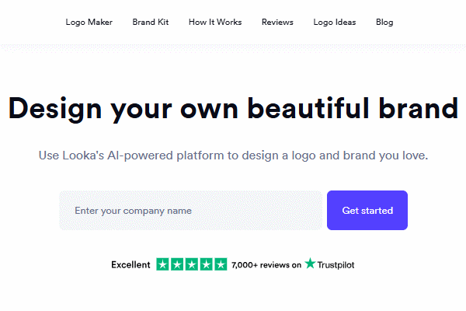Image resolution: width=466 pixels, height=311 pixels.
Task: Go to the Brand Kit page
Action: pos(151,22)
